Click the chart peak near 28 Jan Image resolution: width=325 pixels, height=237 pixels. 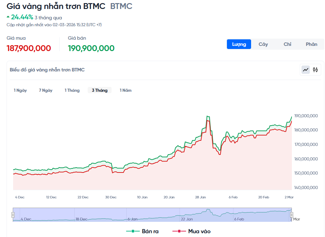click(208, 117)
